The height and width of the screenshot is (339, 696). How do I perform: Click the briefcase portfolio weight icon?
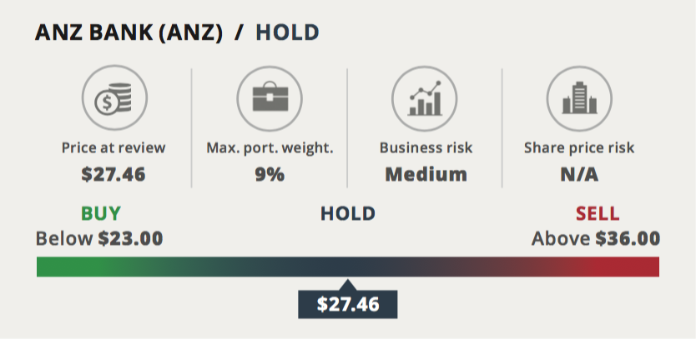(x=270, y=98)
